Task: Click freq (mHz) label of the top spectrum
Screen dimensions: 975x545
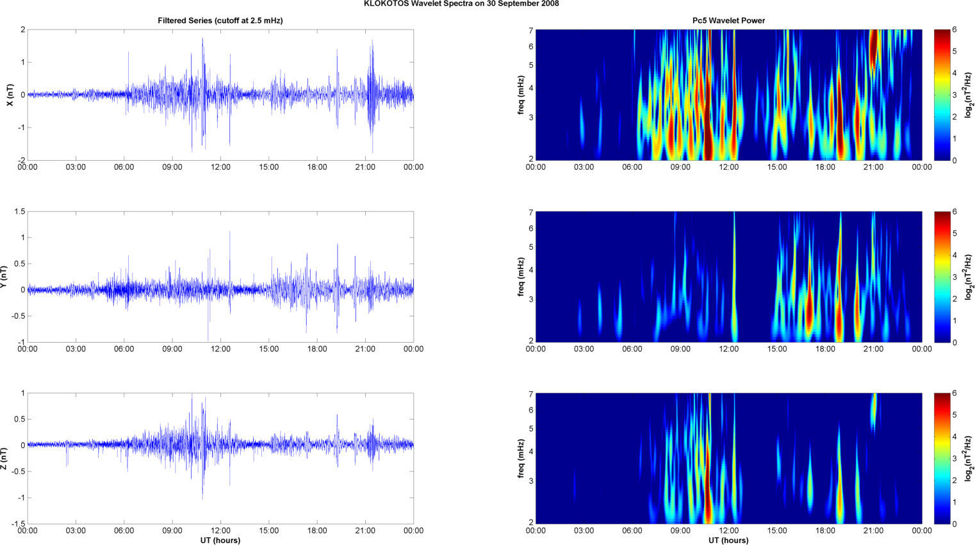Action: [x=521, y=95]
